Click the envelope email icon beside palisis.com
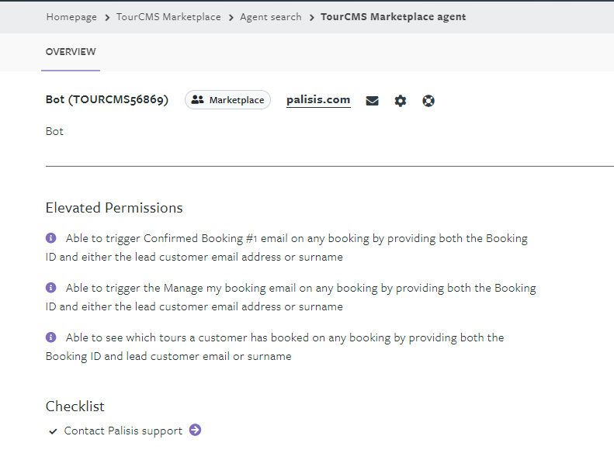 (373, 101)
